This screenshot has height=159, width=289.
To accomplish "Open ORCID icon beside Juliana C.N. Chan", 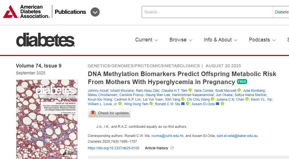I will [247, 99].
